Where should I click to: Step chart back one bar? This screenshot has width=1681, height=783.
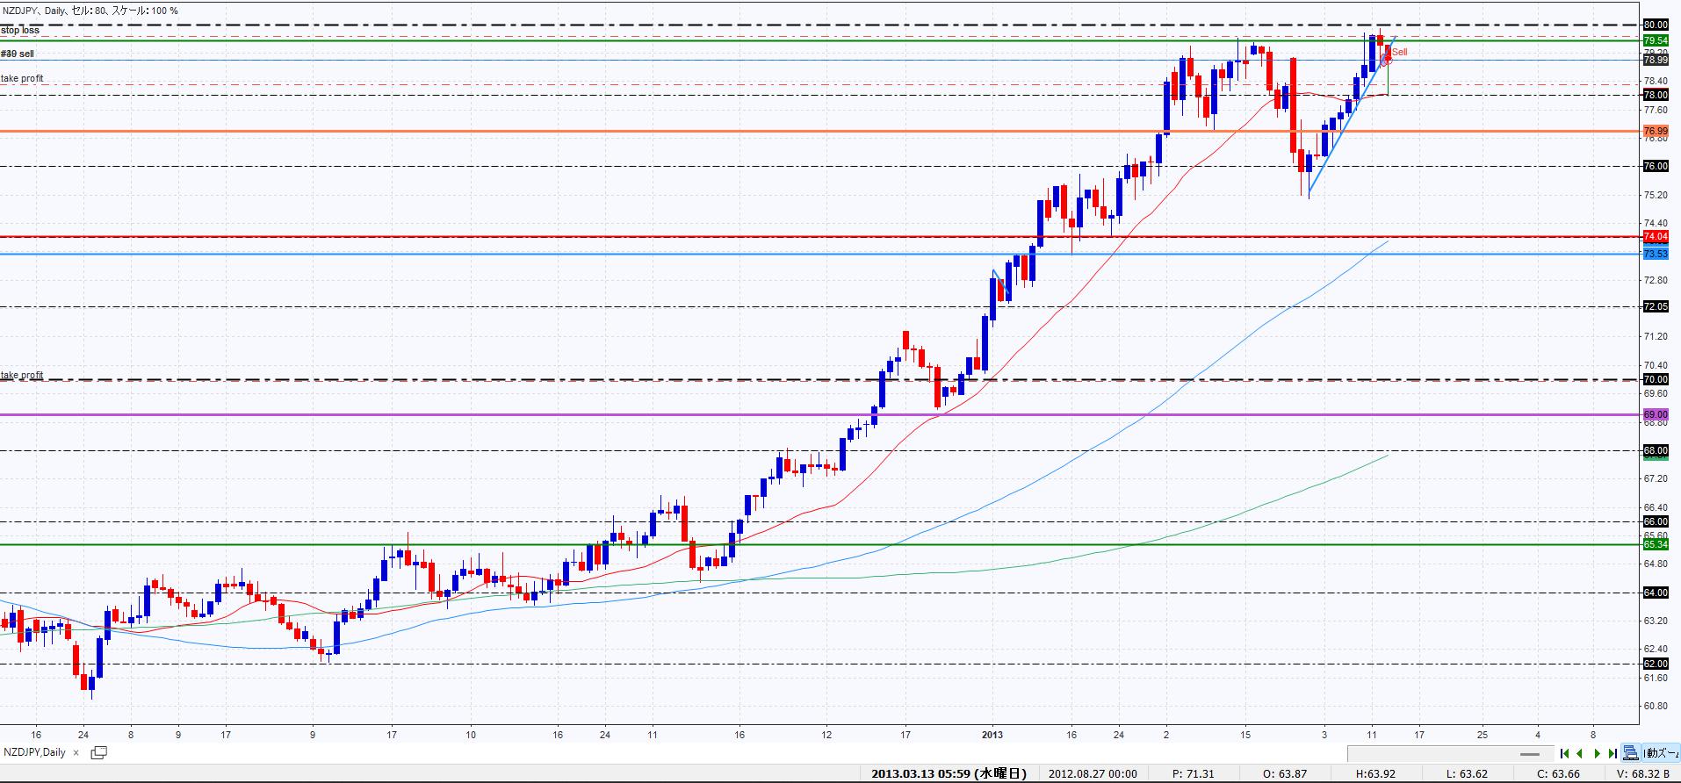click(1580, 753)
